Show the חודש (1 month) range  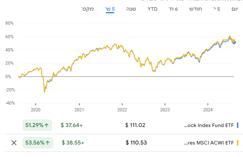(195, 9)
